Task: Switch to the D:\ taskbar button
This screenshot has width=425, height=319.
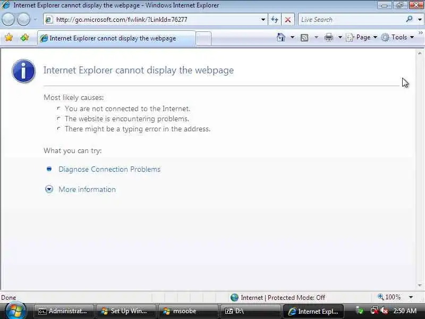Action: click(x=250, y=311)
